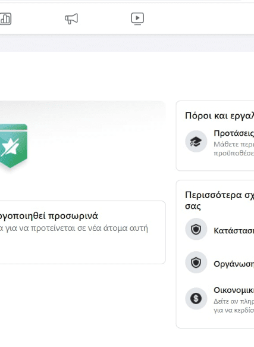
Task: Open the video play screen icon
Action: point(137,18)
